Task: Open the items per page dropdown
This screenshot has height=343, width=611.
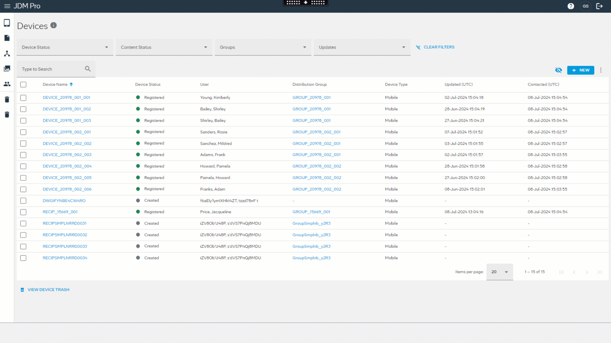Action: (x=499, y=272)
